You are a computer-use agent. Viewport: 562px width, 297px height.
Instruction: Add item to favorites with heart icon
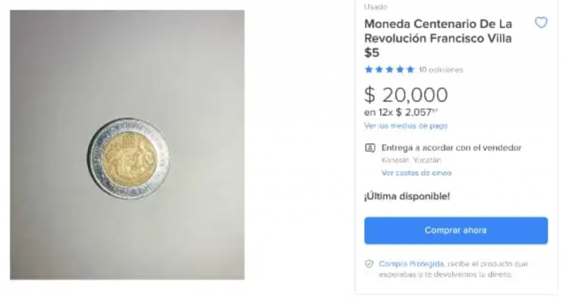point(541,23)
